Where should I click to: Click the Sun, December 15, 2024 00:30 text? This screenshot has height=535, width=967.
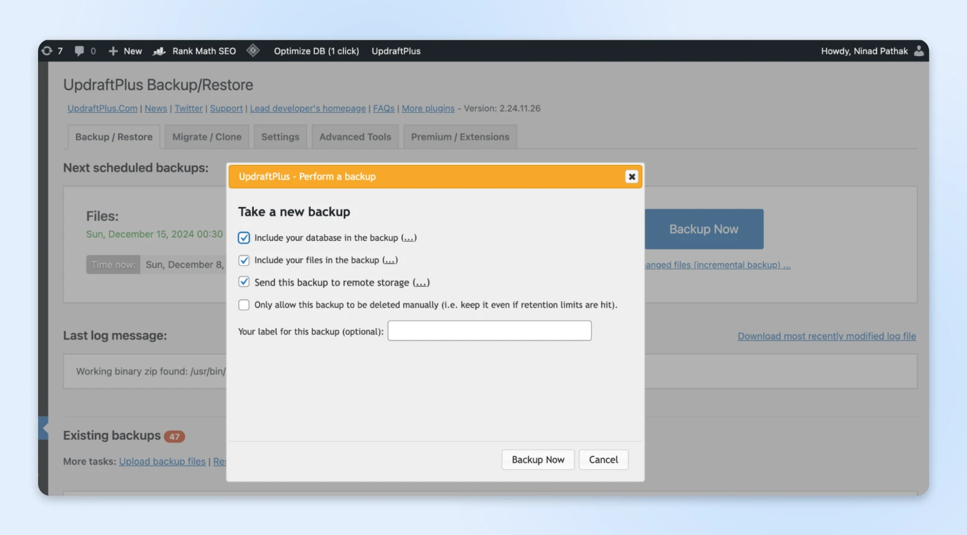(x=155, y=234)
